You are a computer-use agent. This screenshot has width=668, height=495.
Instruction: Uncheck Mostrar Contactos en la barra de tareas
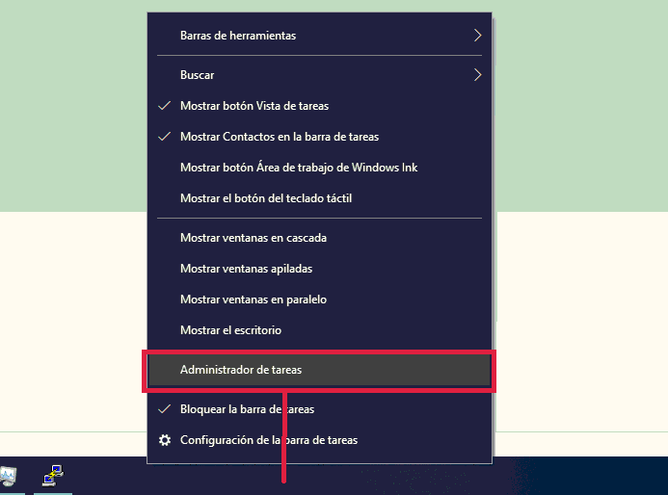pyautogui.click(x=279, y=137)
